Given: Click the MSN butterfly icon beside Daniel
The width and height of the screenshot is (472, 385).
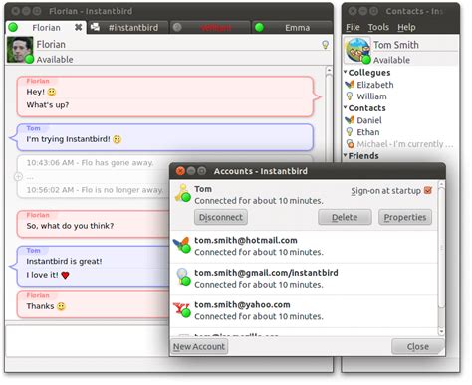Looking at the screenshot, I should (350, 120).
